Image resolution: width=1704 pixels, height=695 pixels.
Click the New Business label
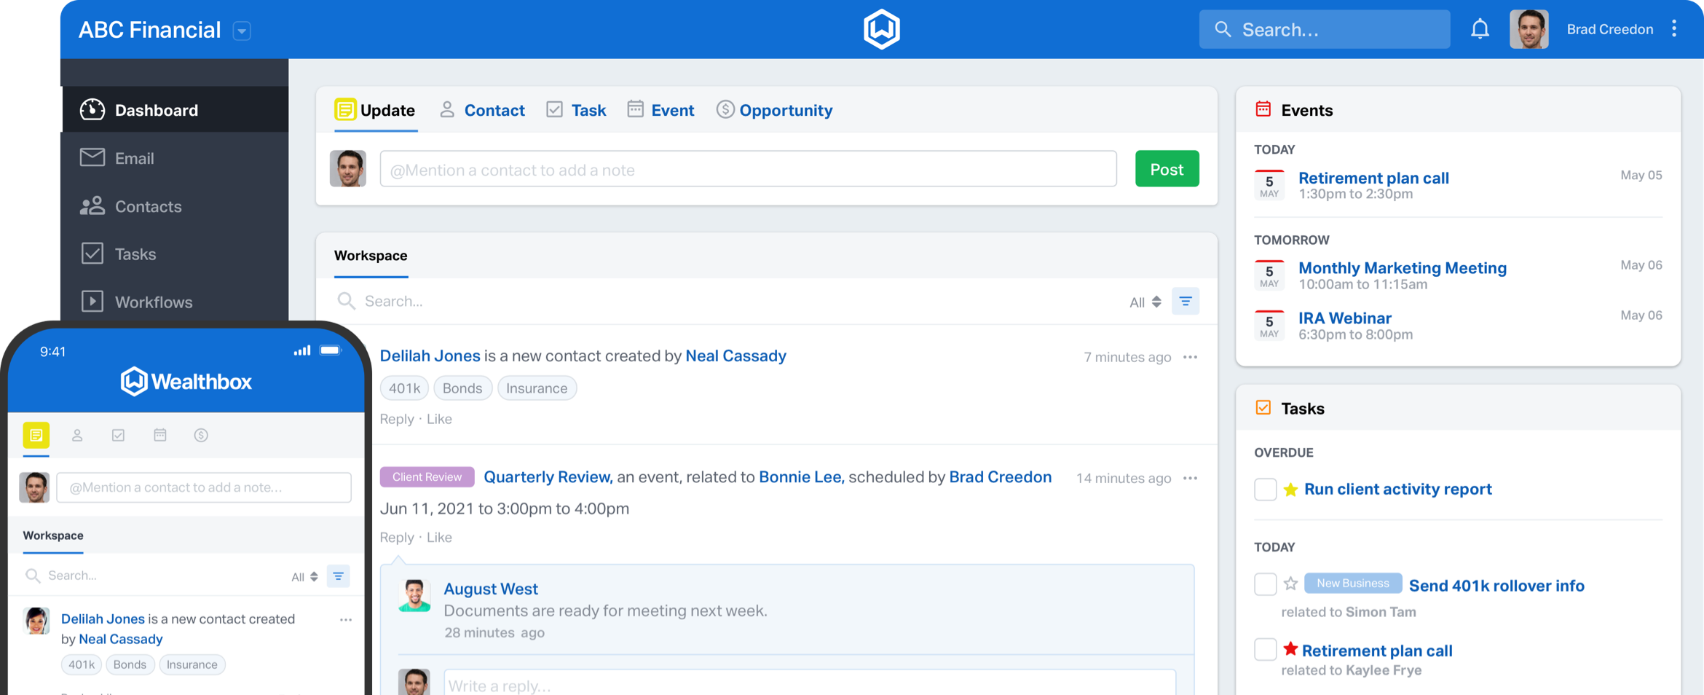[x=1352, y=584]
